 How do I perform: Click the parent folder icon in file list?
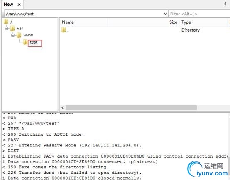coord(64,30)
